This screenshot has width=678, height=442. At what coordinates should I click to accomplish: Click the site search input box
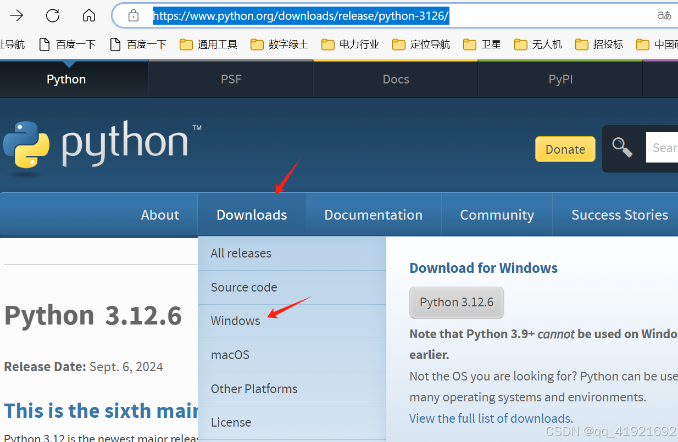click(x=662, y=148)
